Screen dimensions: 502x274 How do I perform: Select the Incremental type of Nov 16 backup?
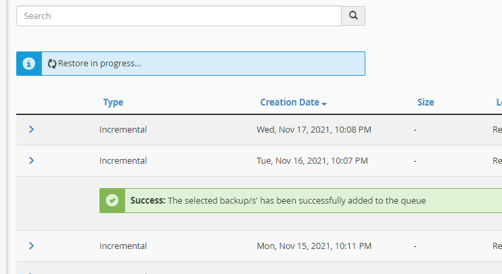pos(123,161)
